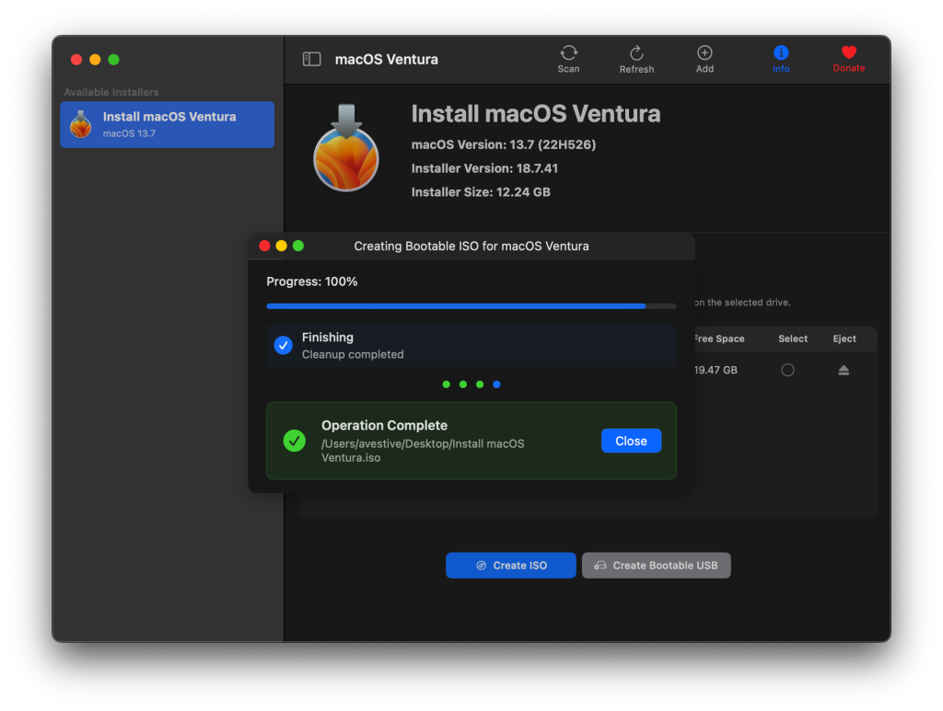Click the 'Cleanup completed' status text
The height and width of the screenshot is (711, 943).
tap(353, 354)
